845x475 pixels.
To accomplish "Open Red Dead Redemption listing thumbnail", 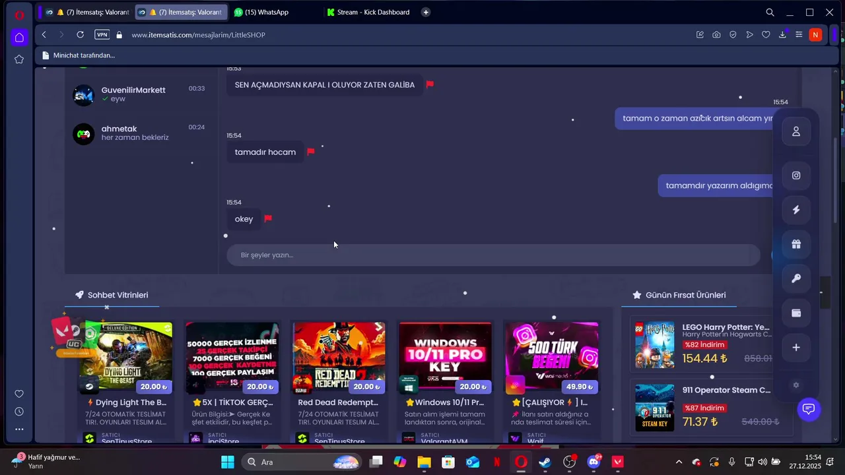I will [338, 358].
